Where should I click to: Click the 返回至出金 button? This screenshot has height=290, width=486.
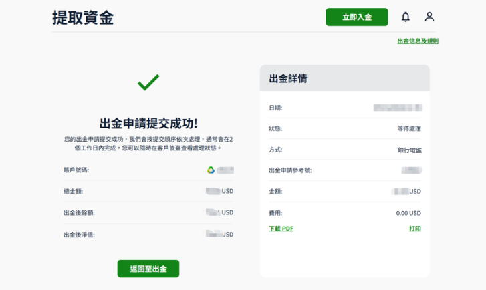[148, 269]
